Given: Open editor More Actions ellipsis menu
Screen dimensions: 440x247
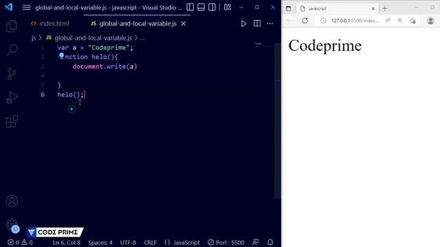Looking at the screenshot, I should 269,23.
